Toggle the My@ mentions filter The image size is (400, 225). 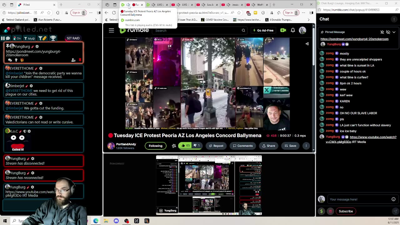[29, 38]
